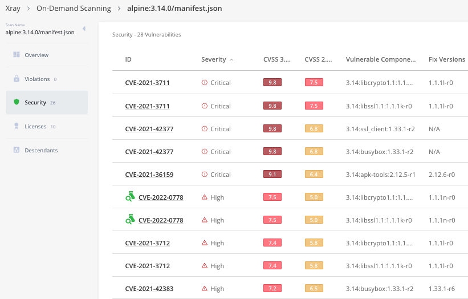
Task: Click the green Security shield icon
Action: pyautogui.click(x=17, y=103)
